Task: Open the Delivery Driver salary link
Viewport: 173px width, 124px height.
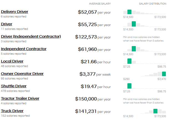Action: tap(14, 12)
